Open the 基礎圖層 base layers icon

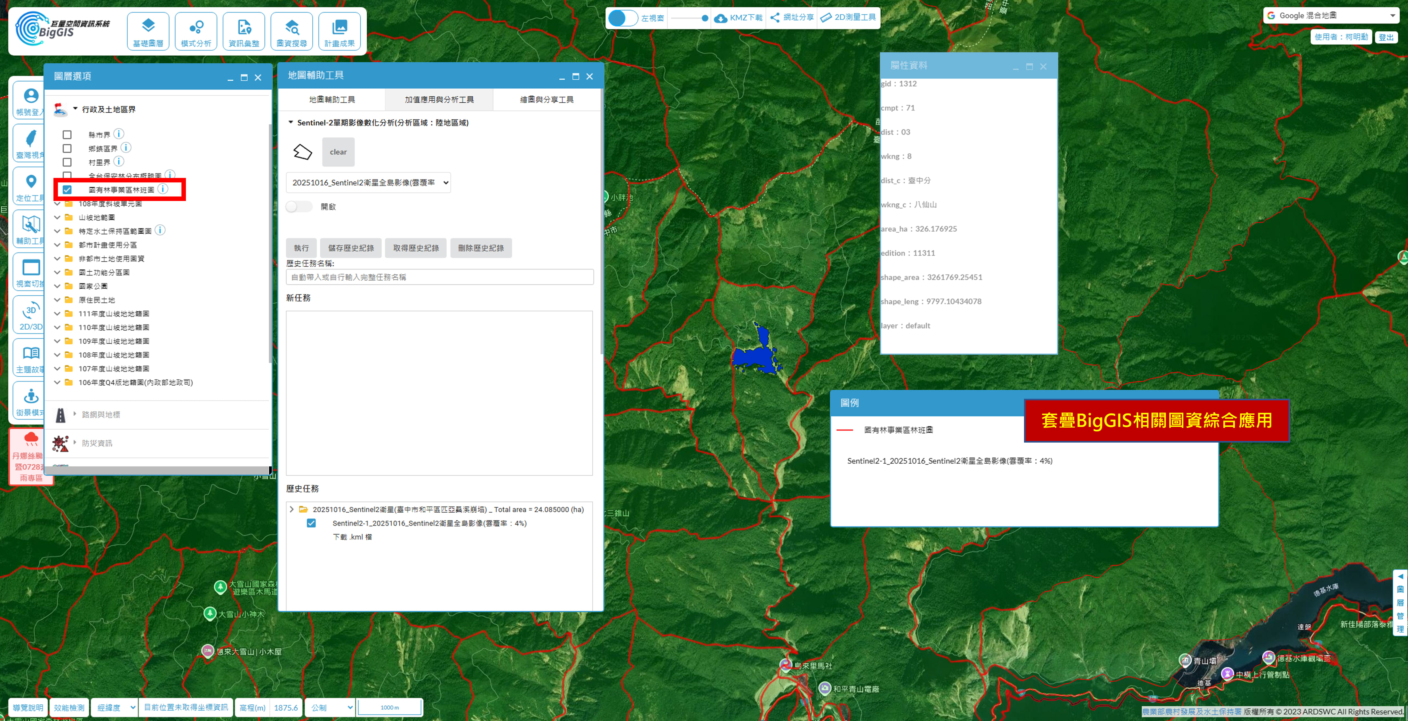(x=148, y=31)
